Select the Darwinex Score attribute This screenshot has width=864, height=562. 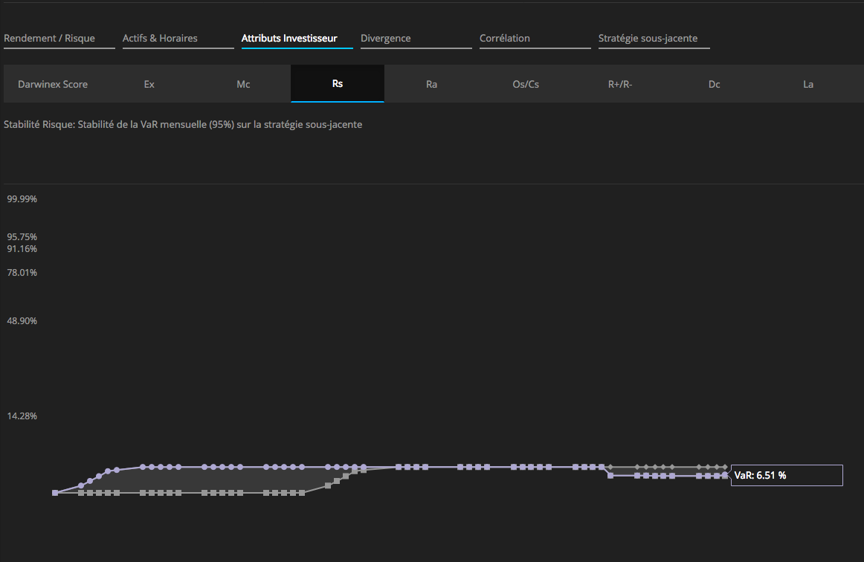pos(53,84)
